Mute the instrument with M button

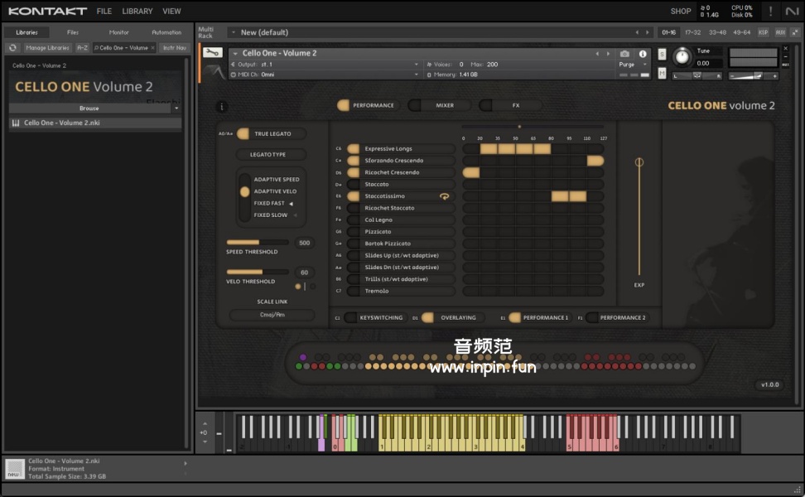(x=662, y=73)
